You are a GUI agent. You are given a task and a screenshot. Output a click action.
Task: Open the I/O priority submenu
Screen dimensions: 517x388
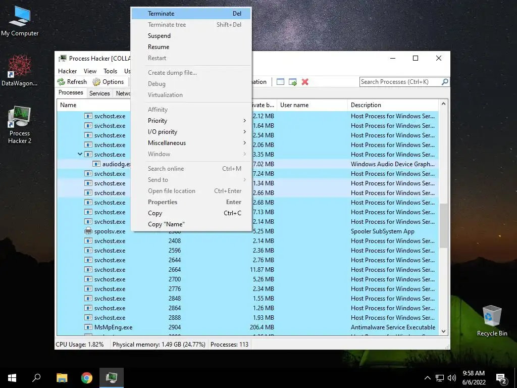191,132
